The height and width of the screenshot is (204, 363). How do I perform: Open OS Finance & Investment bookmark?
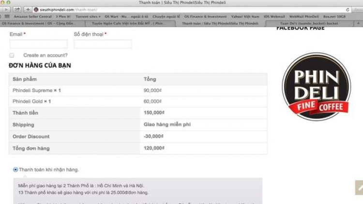tap(206, 16)
